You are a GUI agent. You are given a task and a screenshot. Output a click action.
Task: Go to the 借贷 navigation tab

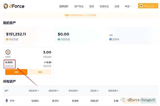92,6
